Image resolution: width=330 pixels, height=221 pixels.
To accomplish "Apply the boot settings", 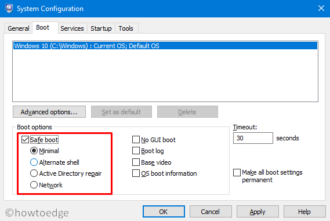I will point(258,212).
